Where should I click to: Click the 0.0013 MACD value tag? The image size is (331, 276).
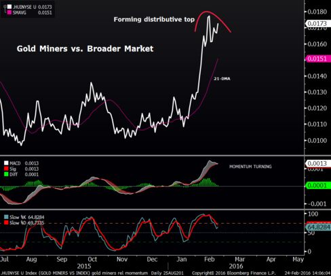[x=317, y=163]
